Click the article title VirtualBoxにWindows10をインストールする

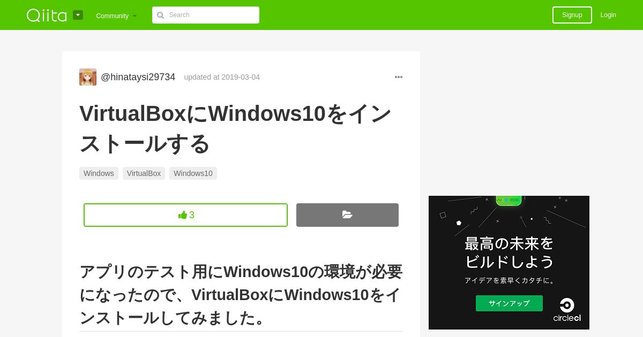point(236,128)
